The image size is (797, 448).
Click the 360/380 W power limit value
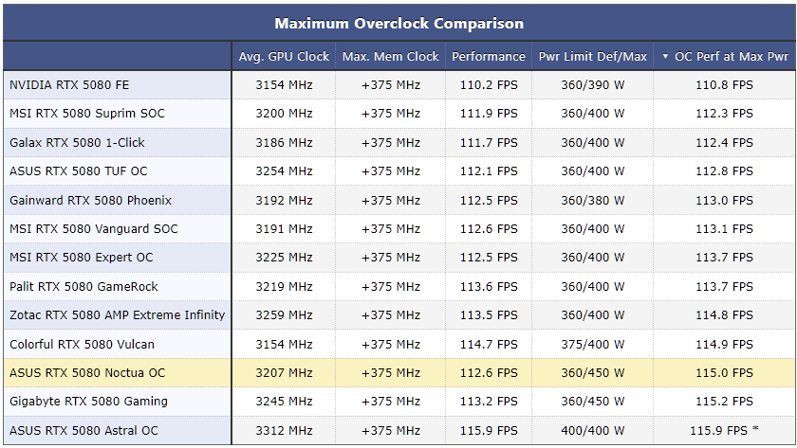click(x=593, y=201)
